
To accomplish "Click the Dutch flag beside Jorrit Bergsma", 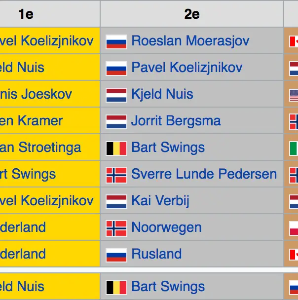I will [x=116, y=121].
